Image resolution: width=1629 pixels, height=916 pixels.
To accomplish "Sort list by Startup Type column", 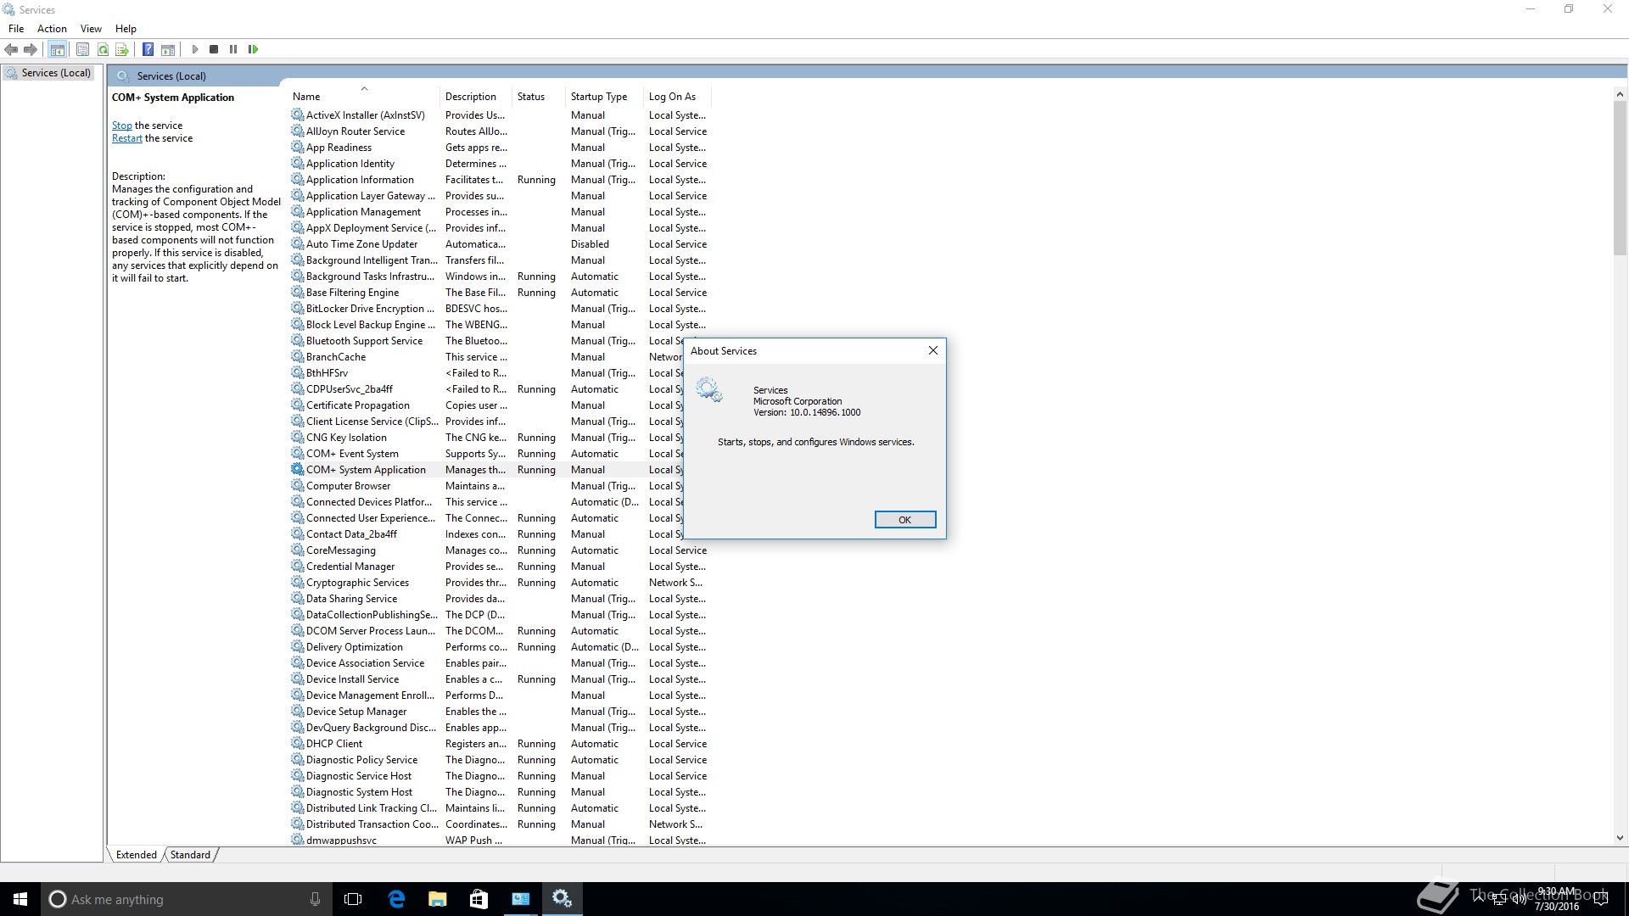I will [599, 97].
